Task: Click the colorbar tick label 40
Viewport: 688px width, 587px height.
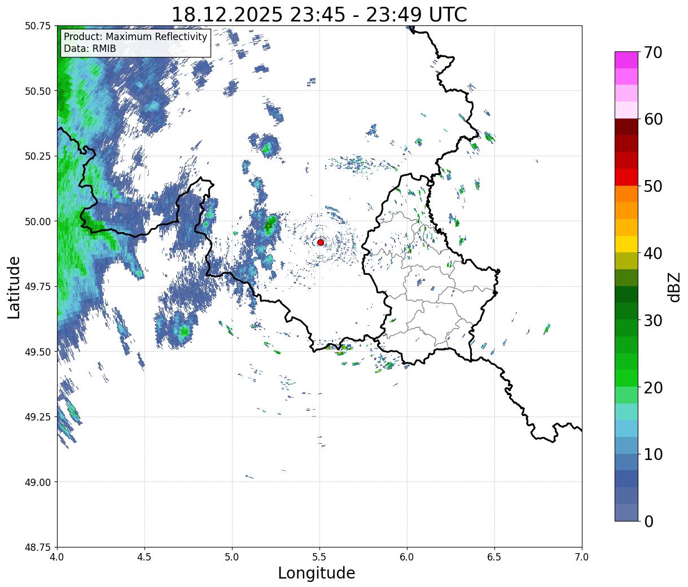Action: click(x=653, y=253)
